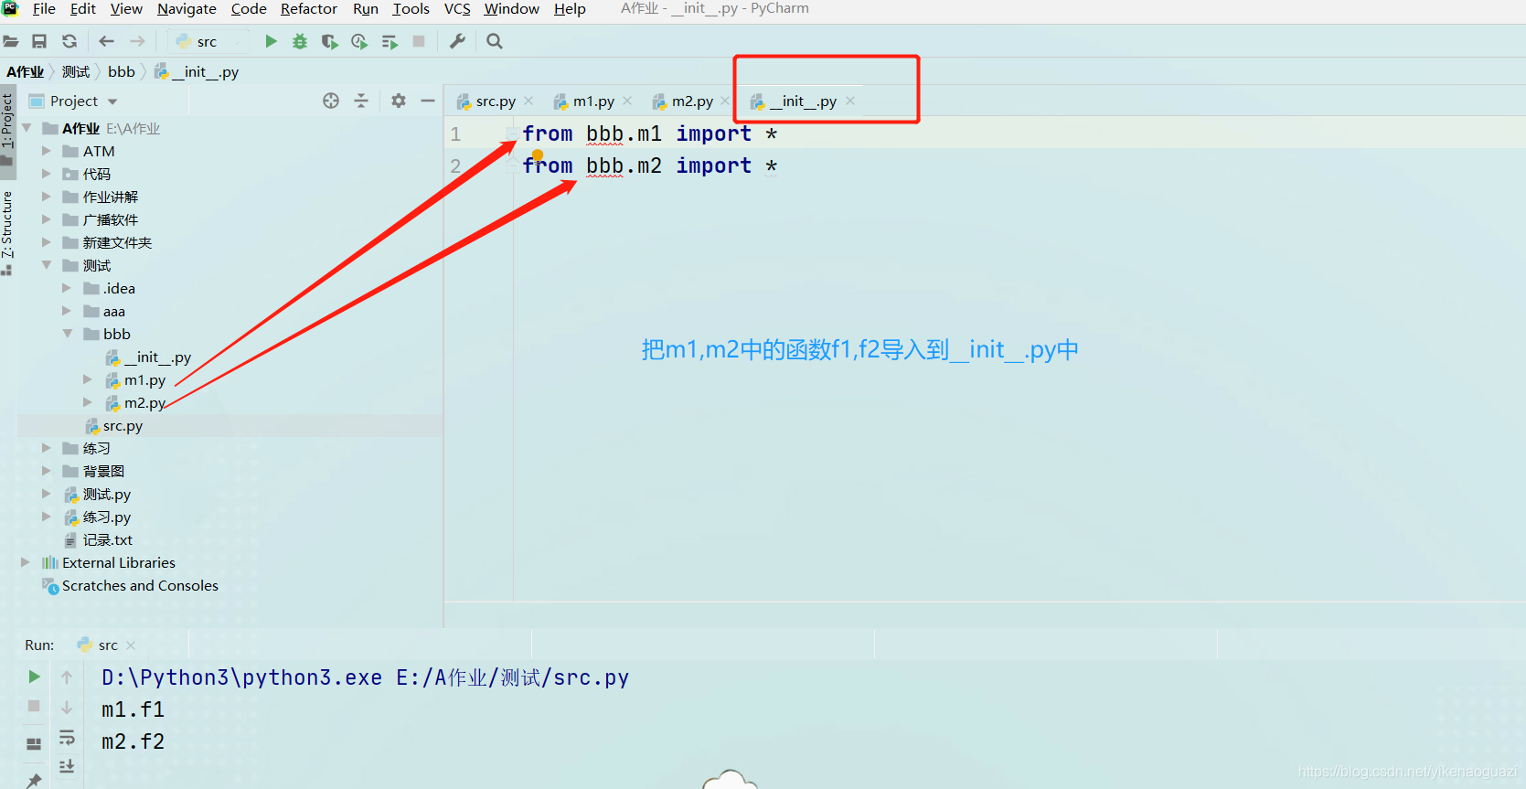Click Scroll to end icon in Run panel
Screen dimensions: 1526x789
[x=67, y=766]
